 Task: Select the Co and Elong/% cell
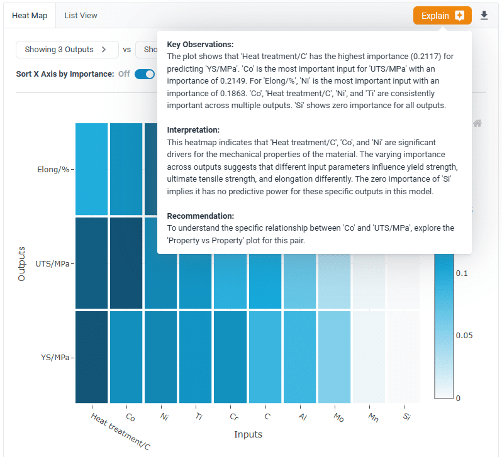click(x=126, y=169)
